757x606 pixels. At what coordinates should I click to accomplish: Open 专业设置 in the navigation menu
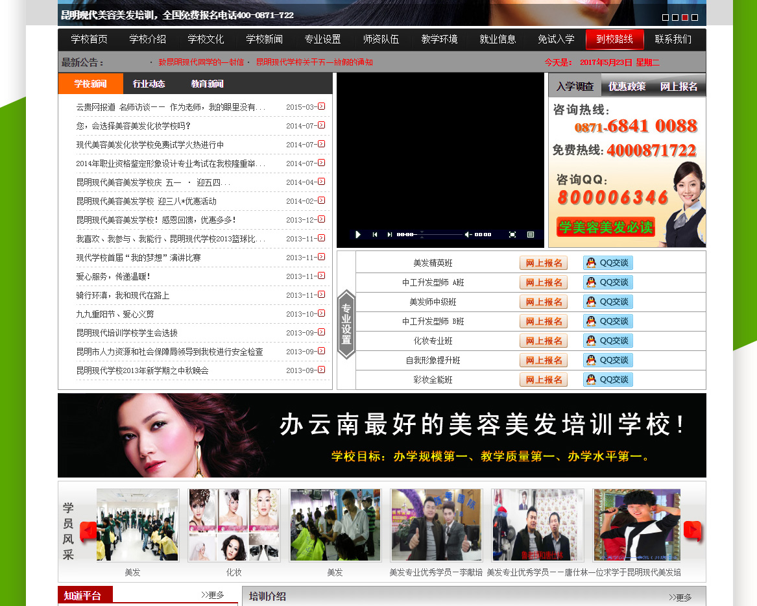pos(322,40)
